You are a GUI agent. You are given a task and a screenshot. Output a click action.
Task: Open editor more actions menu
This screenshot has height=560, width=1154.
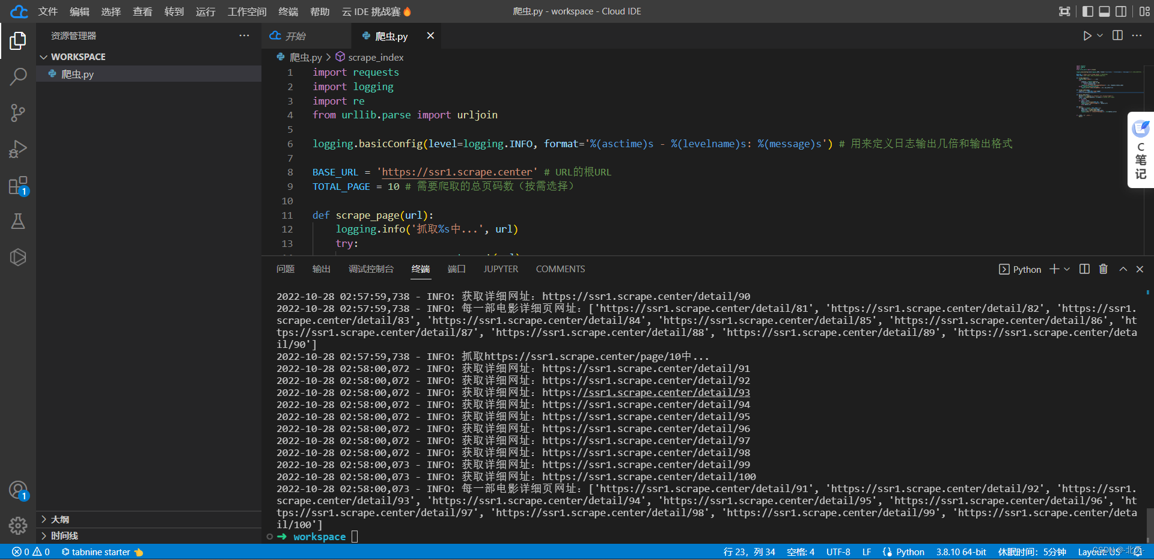coord(1137,35)
